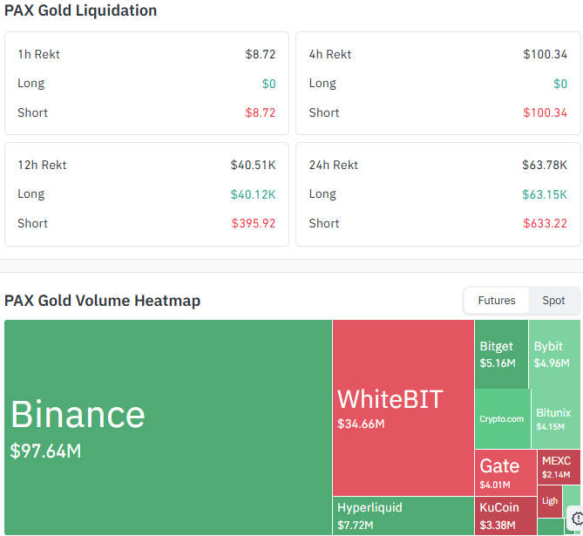Click the 1h Rekt total $8.72
Viewport: 583px width, 536px height.
pos(261,54)
